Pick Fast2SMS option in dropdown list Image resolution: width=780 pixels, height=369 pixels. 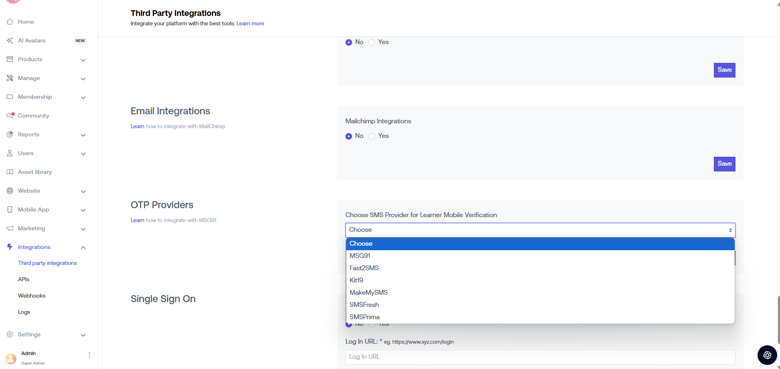coord(364,268)
